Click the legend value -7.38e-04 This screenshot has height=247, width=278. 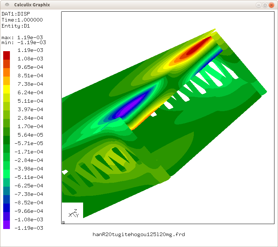29,194
